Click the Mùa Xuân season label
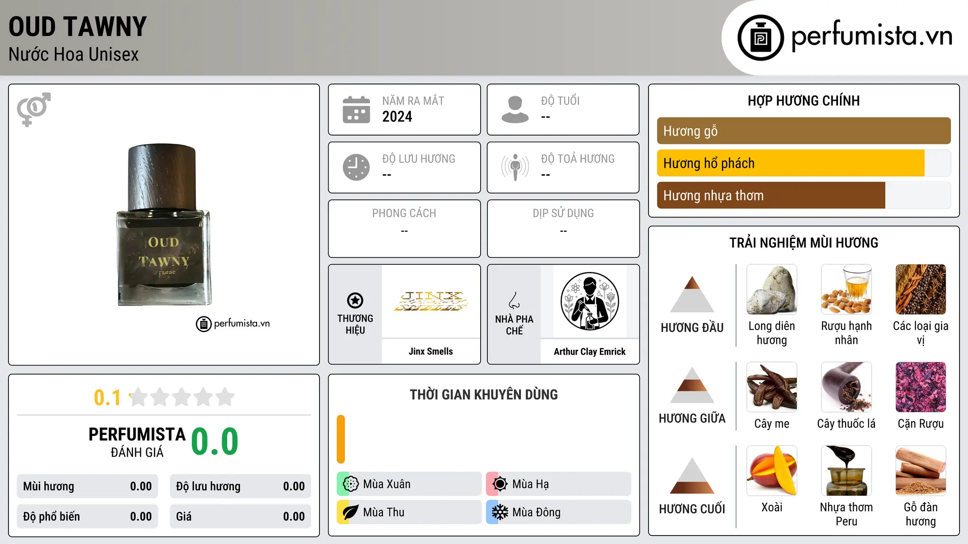The image size is (968, 544). click(x=387, y=484)
